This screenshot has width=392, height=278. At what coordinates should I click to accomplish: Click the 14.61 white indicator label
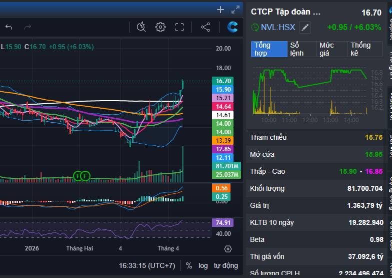coord(223,115)
